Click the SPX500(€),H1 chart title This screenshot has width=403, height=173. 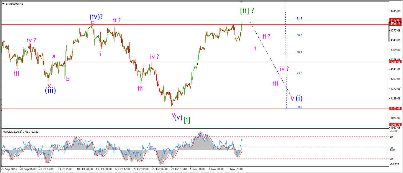click(14, 4)
